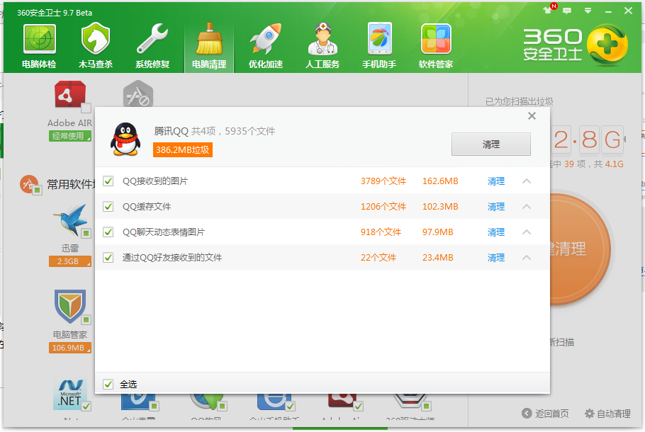This screenshot has height=432, width=645.
Task: Click the 22个文件 count
Action: click(378, 257)
